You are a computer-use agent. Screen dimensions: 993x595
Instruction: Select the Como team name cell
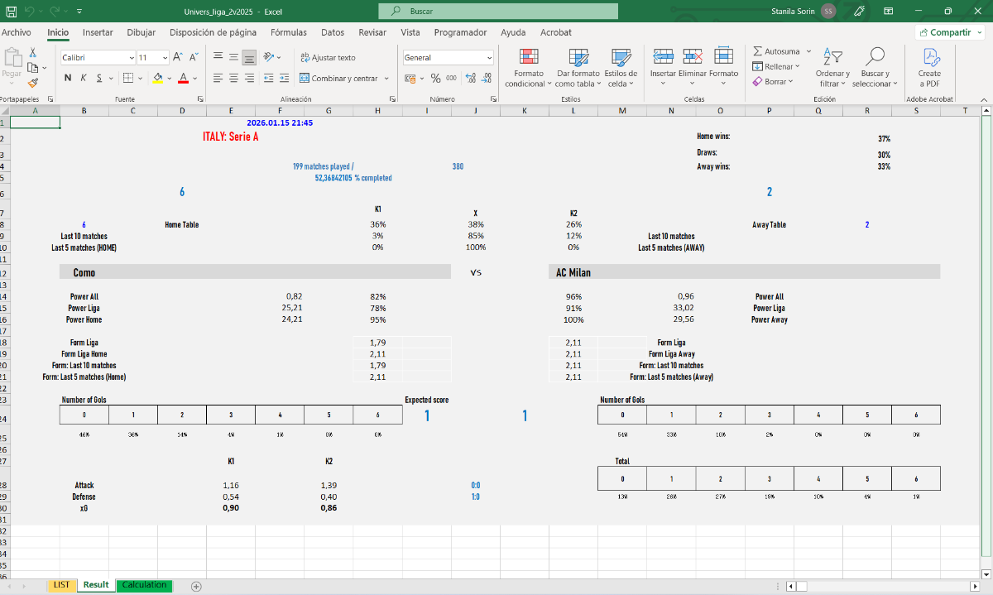(x=255, y=271)
